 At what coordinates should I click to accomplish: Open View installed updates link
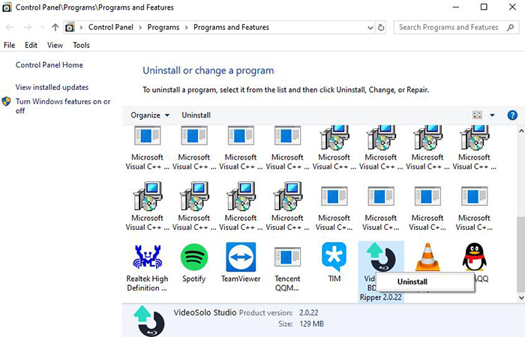tap(52, 88)
